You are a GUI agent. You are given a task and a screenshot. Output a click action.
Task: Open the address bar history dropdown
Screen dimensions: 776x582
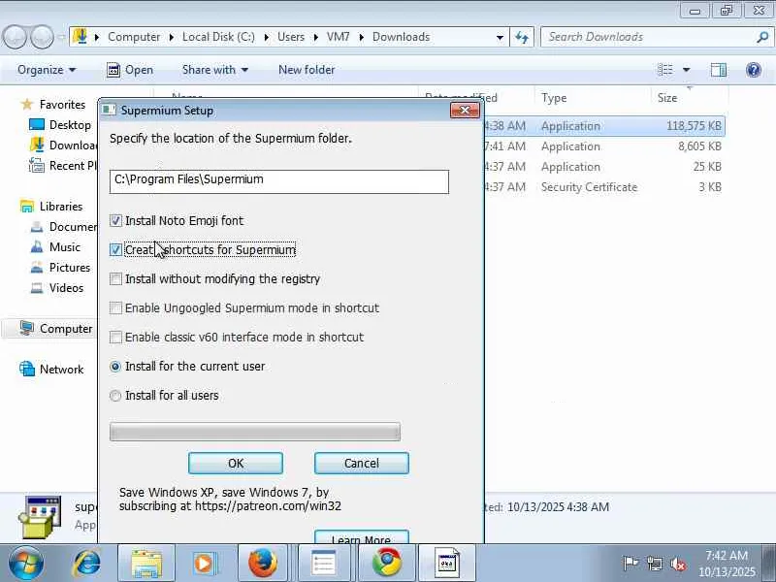pos(500,37)
